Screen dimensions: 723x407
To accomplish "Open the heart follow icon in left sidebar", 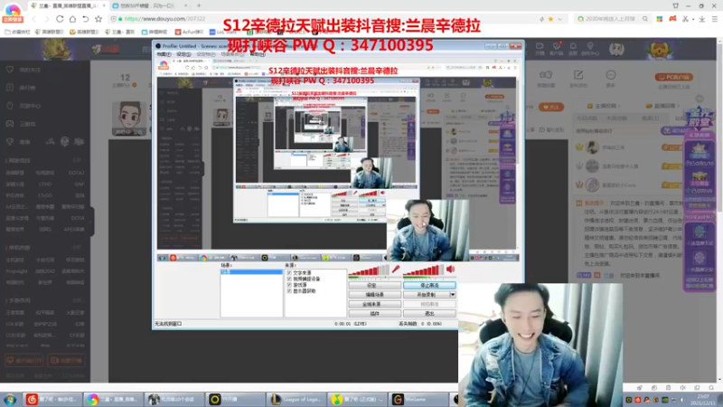I will point(10,70).
